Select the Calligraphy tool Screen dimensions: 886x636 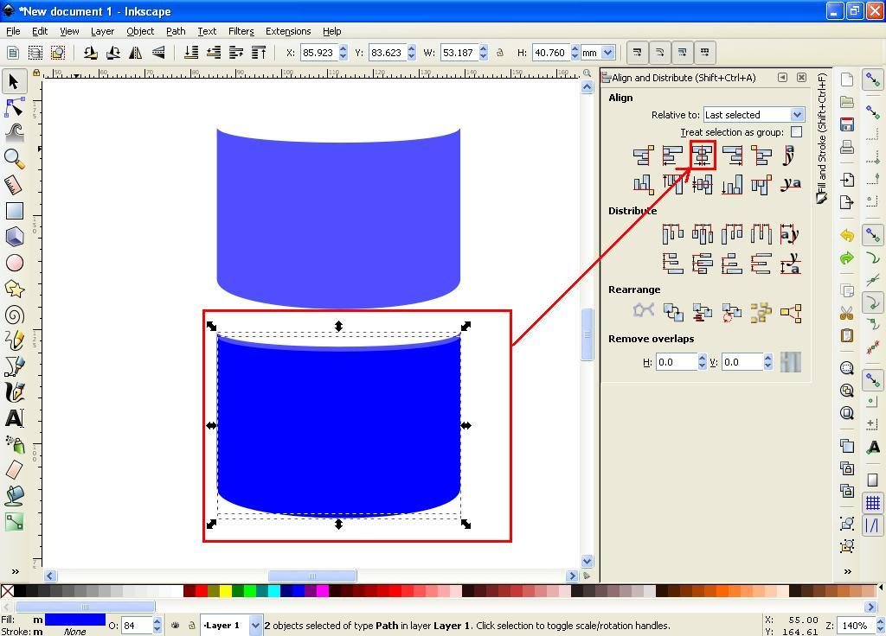click(15, 393)
